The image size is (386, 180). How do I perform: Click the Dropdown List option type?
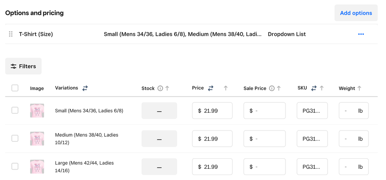[287, 34]
